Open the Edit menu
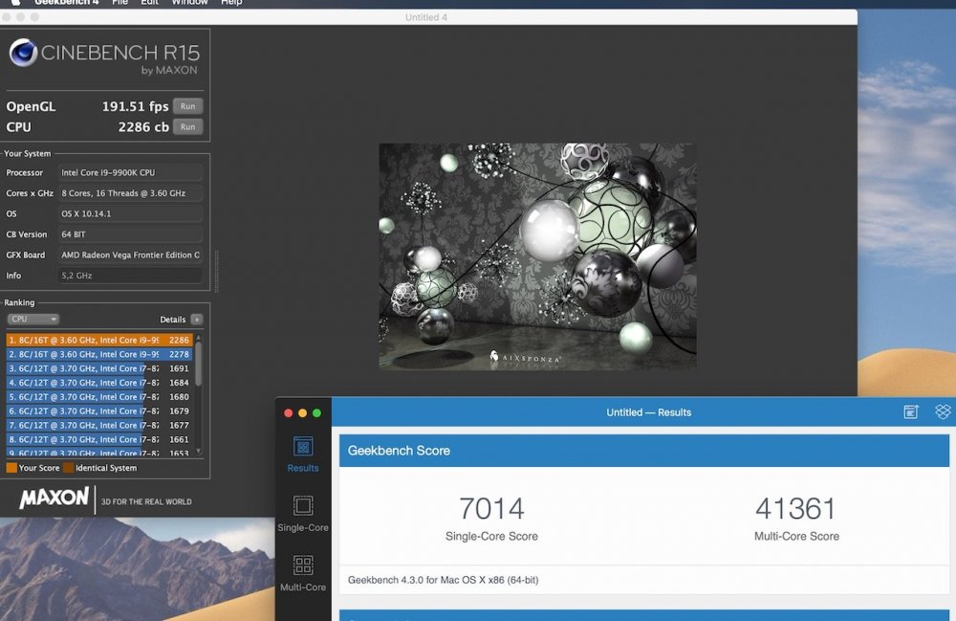This screenshot has height=621, width=956. [x=149, y=3]
